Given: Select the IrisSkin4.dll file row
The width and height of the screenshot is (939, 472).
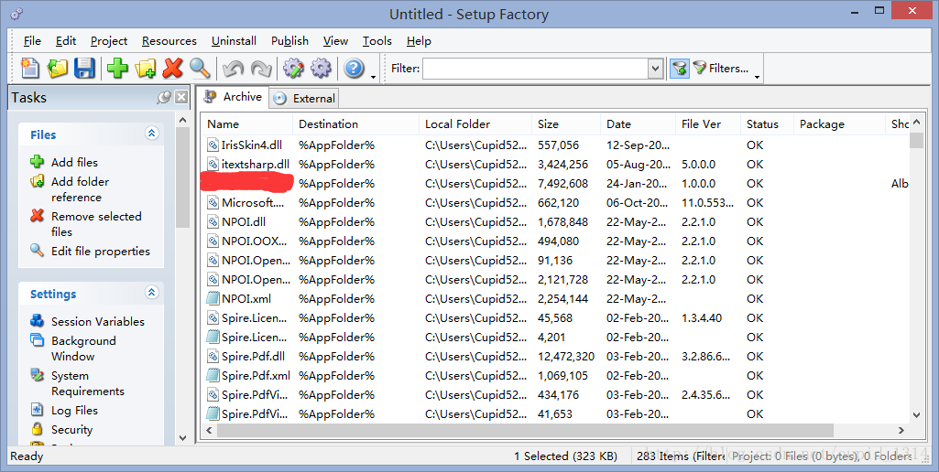Looking at the screenshot, I should (x=554, y=145).
